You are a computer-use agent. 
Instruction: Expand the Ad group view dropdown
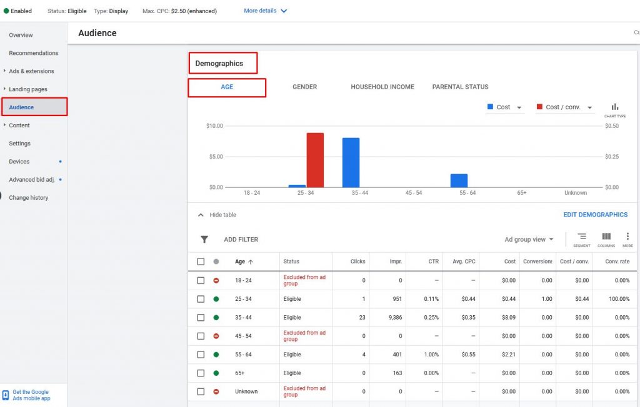[x=529, y=240]
